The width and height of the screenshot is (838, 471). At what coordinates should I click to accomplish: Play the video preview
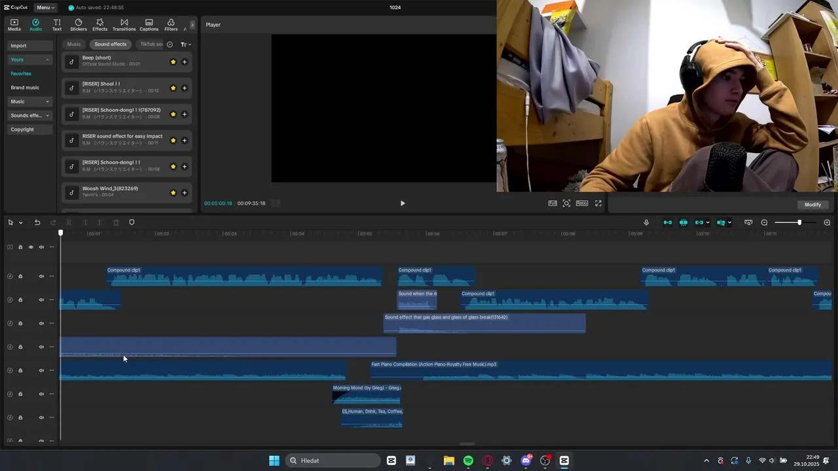click(402, 203)
